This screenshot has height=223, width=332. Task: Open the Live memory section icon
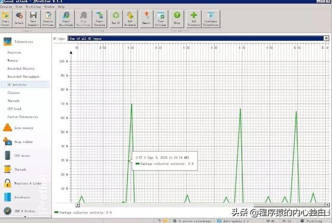pyautogui.click(x=7, y=128)
